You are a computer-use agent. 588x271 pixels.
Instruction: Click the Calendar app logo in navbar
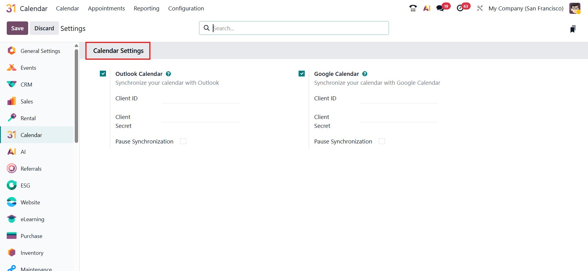pos(11,8)
